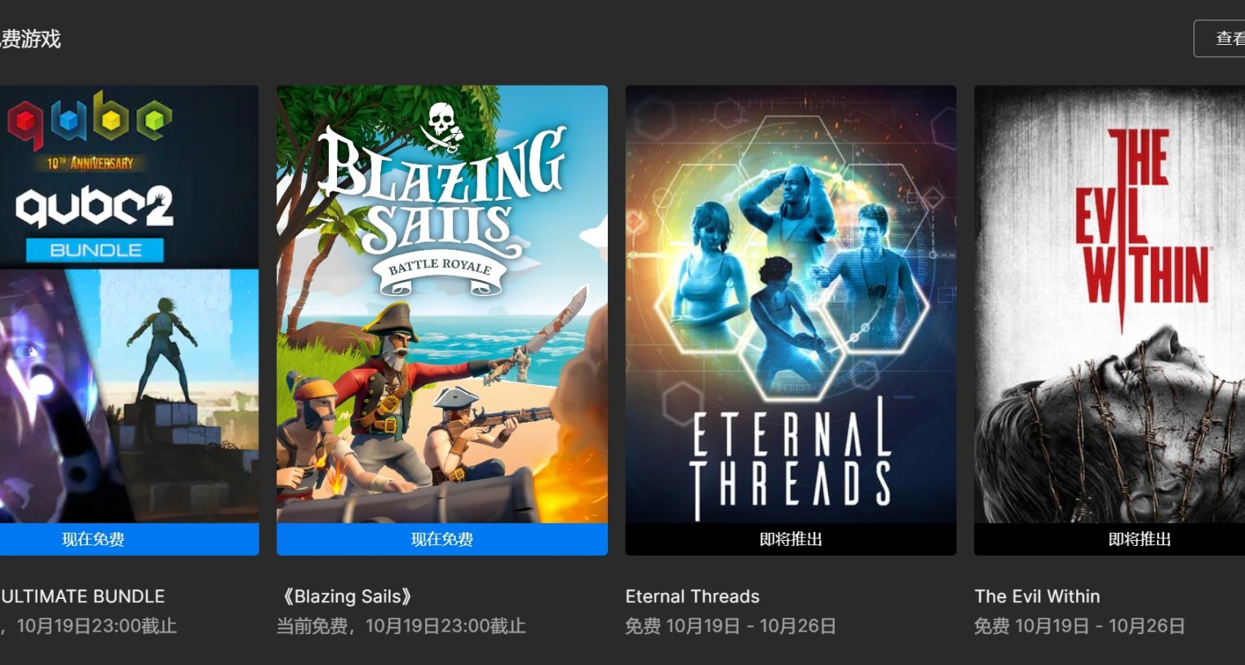Click the 免费游戏 section heading
This screenshot has width=1245, height=665.
point(30,39)
